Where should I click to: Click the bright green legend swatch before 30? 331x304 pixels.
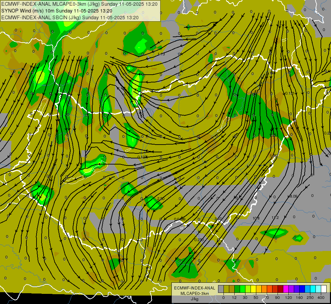pyautogui.click(x=243, y=289)
